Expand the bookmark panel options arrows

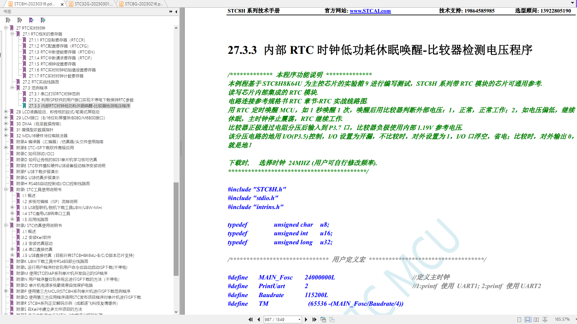(x=171, y=12)
